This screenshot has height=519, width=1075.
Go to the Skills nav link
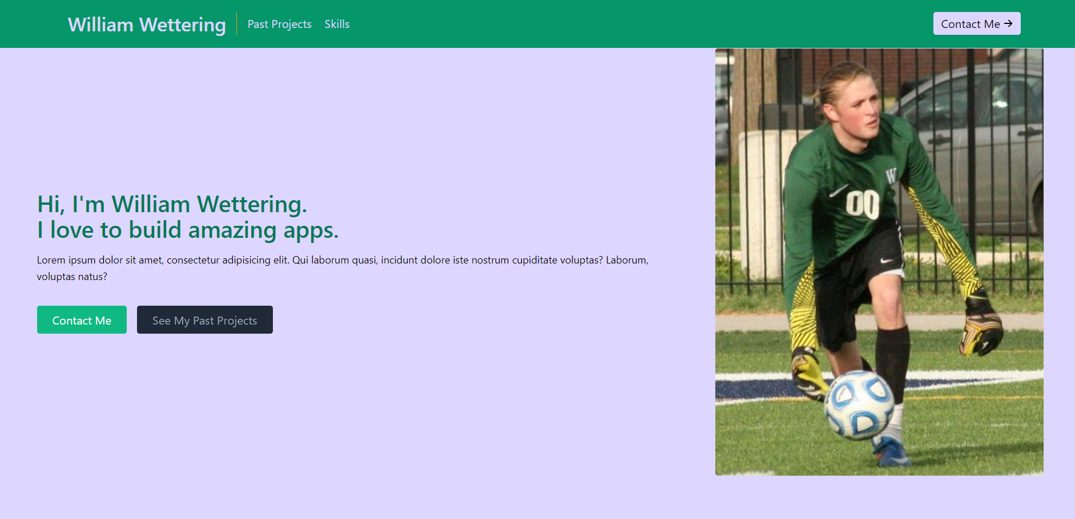pos(337,24)
